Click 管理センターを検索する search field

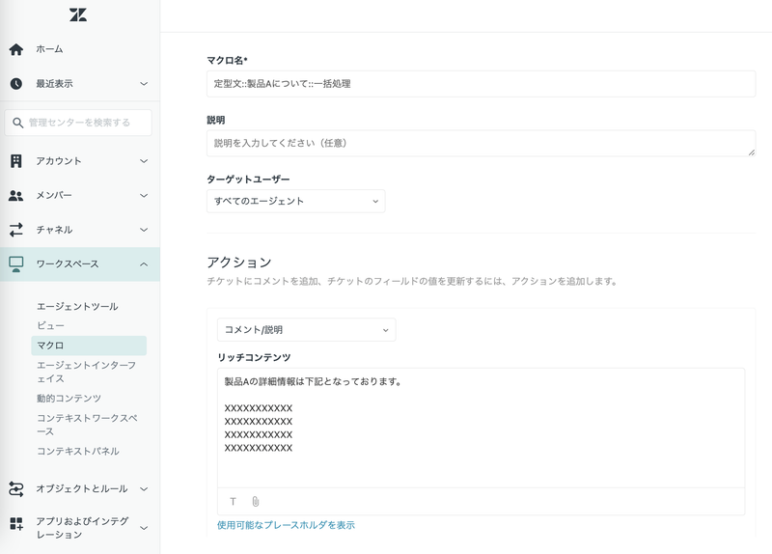78,123
